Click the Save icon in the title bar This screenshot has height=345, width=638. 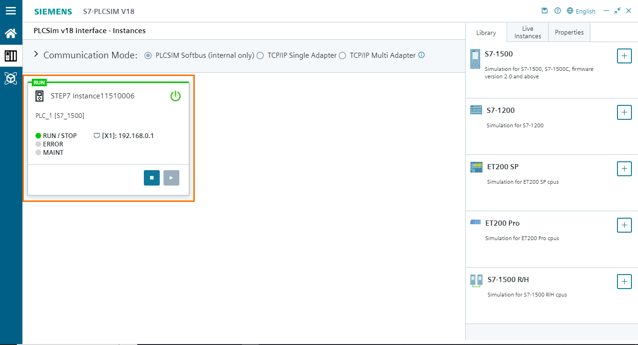click(545, 10)
